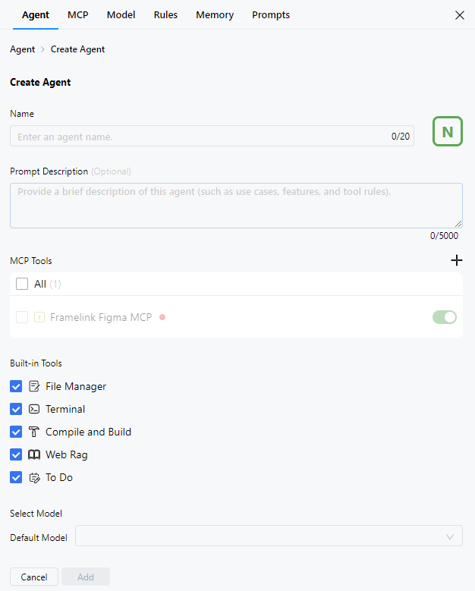Image resolution: width=475 pixels, height=591 pixels.
Task: Close the settings panel with X
Action: pos(459,15)
